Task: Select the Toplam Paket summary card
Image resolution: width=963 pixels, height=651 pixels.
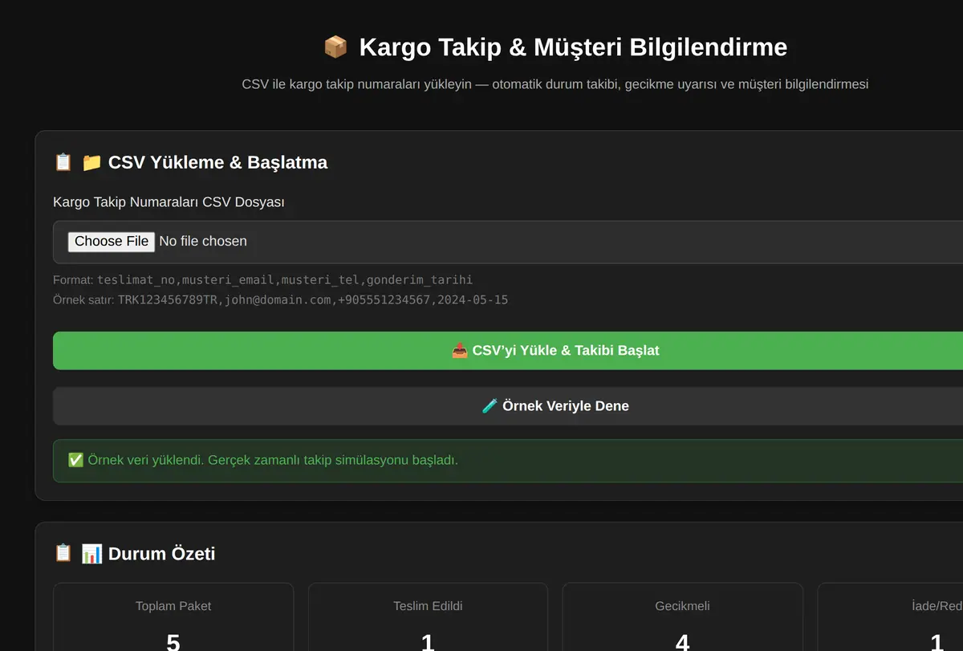Action: tap(173, 616)
